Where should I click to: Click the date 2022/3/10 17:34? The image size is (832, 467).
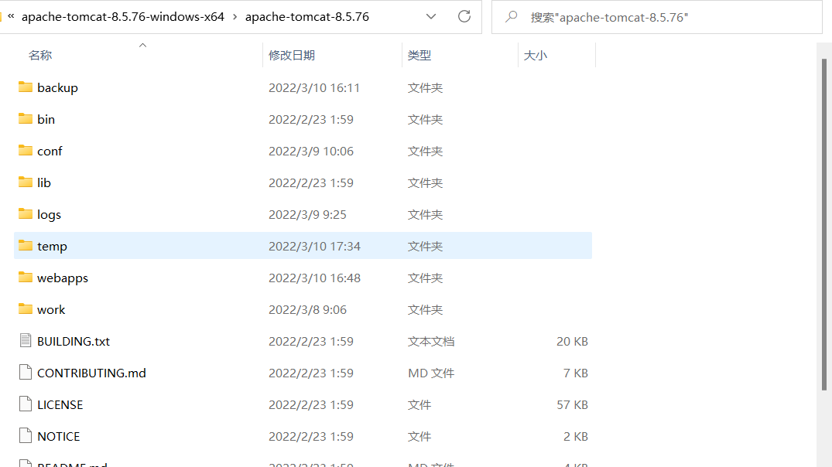click(314, 247)
